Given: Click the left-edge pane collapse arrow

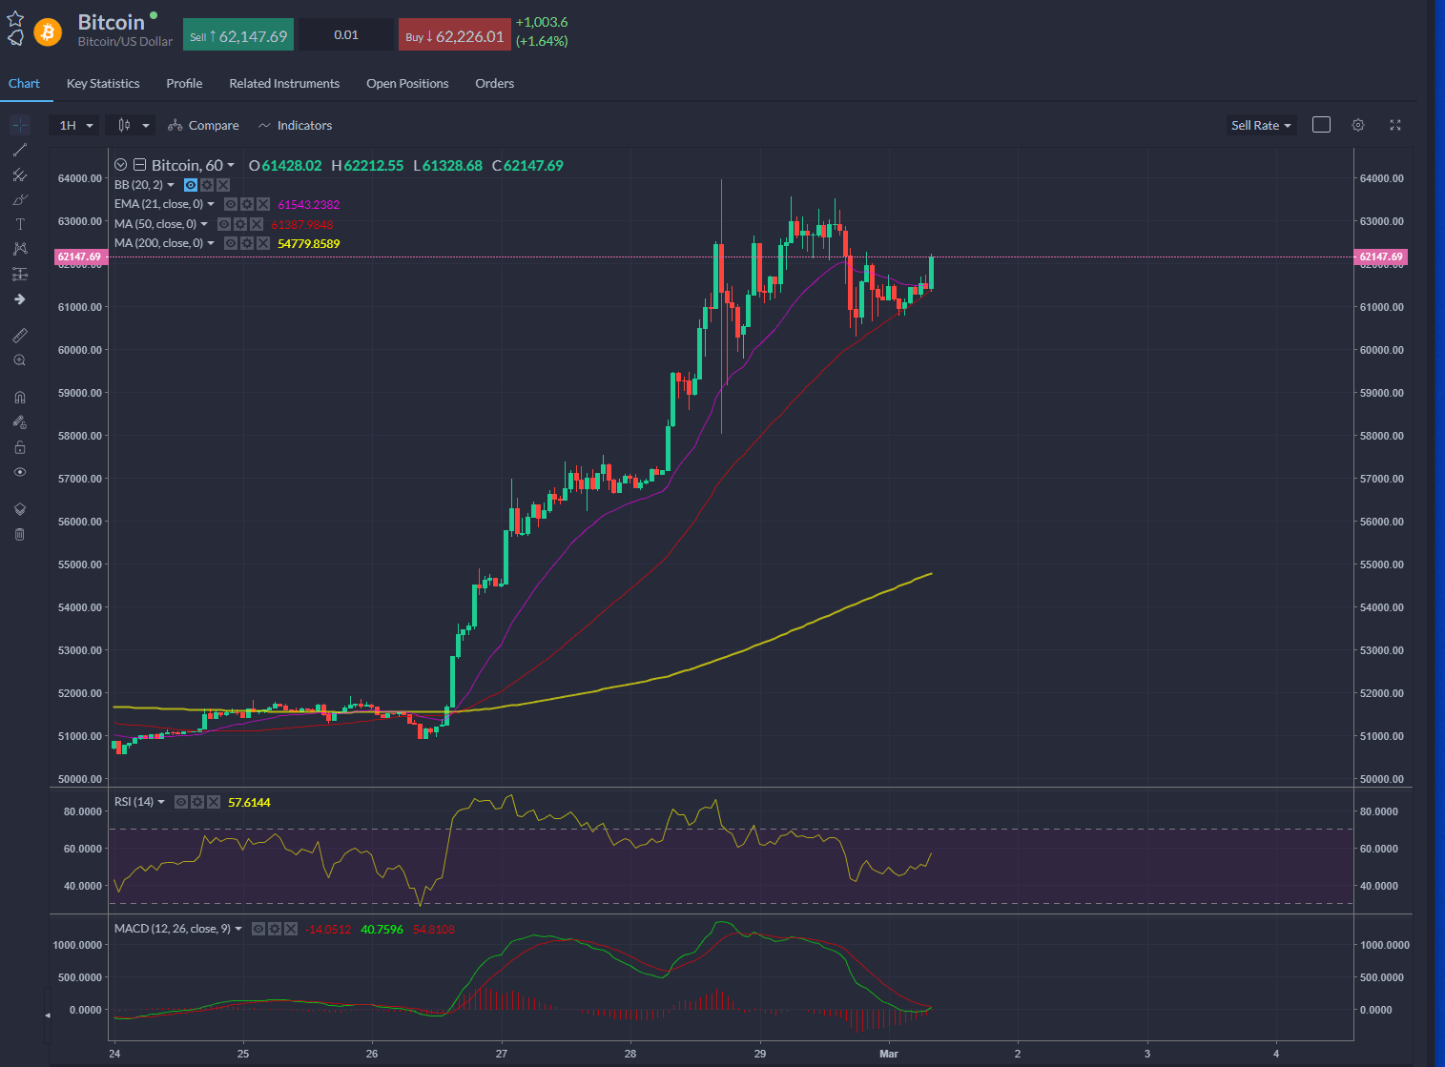Looking at the screenshot, I should pos(48,1015).
